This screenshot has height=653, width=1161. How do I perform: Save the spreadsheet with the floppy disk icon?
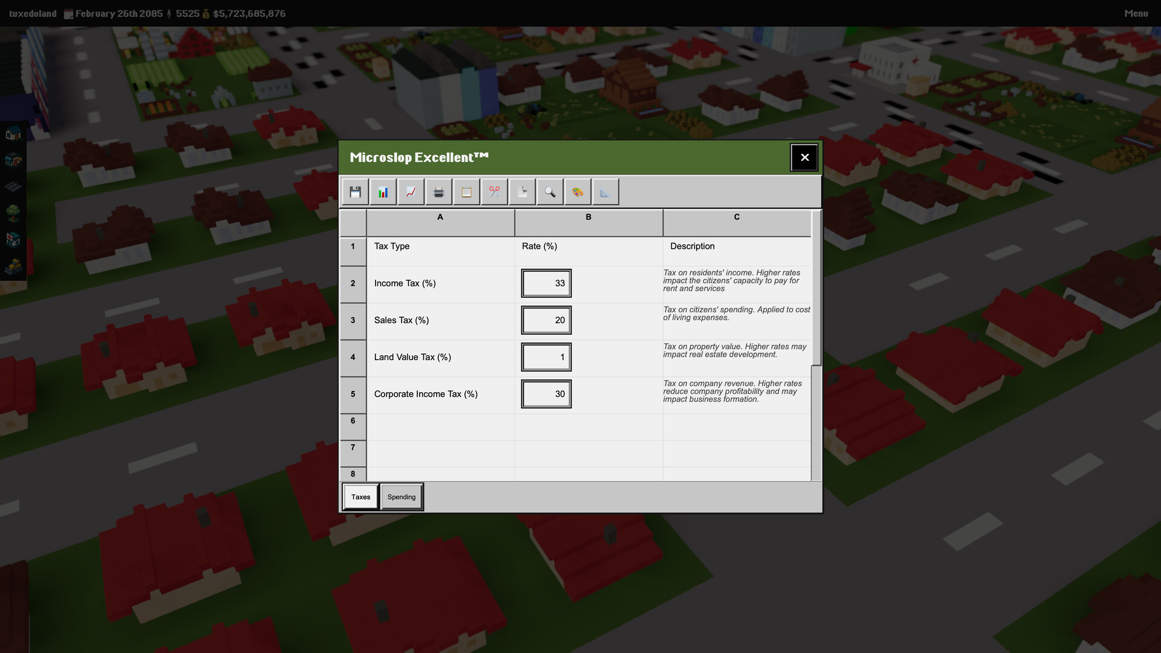[x=354, y=191]
